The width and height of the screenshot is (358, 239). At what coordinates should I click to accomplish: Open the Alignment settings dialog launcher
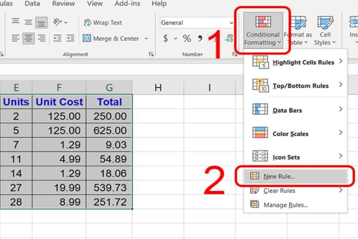pyautogui.click(x=151, y=54)
